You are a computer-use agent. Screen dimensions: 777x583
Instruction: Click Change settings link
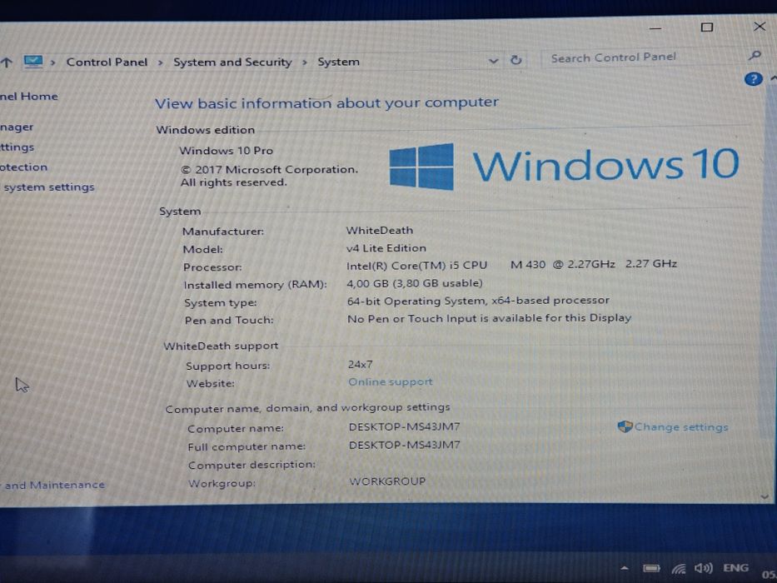[681, 426]
